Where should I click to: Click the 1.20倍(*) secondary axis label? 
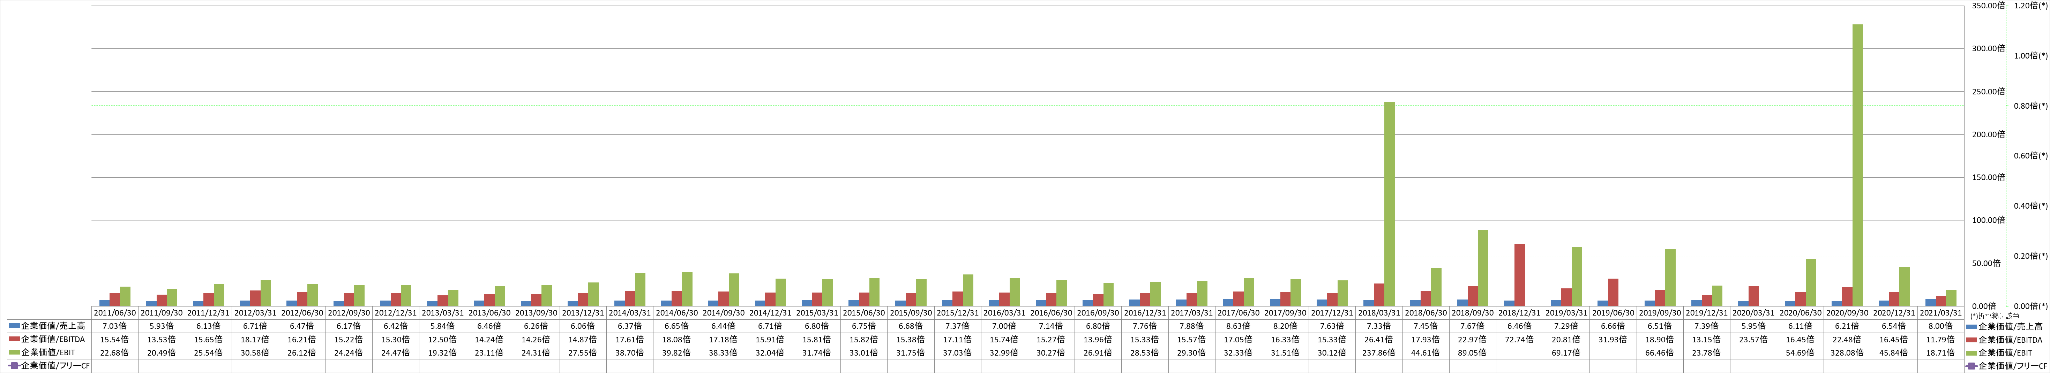point(2030,6)
